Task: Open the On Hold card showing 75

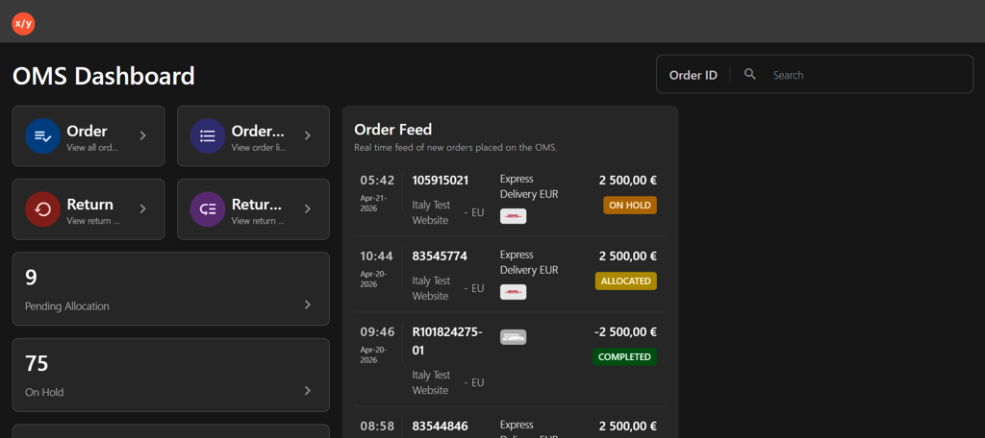Action: [x=171, y=376]
